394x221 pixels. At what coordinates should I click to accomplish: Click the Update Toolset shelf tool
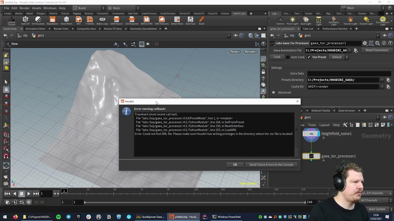pos(11,21)
